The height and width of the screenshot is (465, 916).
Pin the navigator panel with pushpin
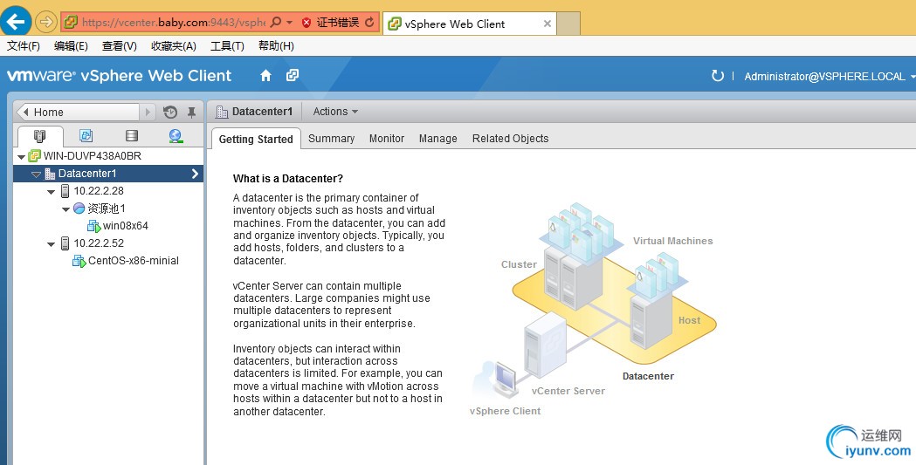(x=191, y=112)
